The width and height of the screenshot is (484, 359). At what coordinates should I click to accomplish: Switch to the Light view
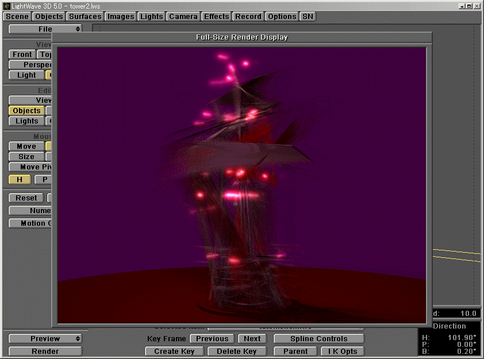coord(25,75)
